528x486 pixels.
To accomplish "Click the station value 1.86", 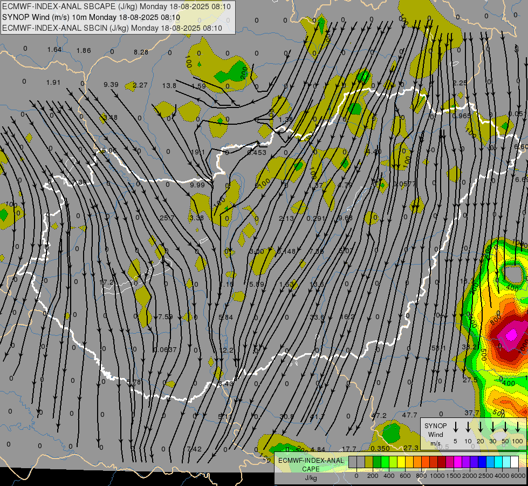I will 84,51.
